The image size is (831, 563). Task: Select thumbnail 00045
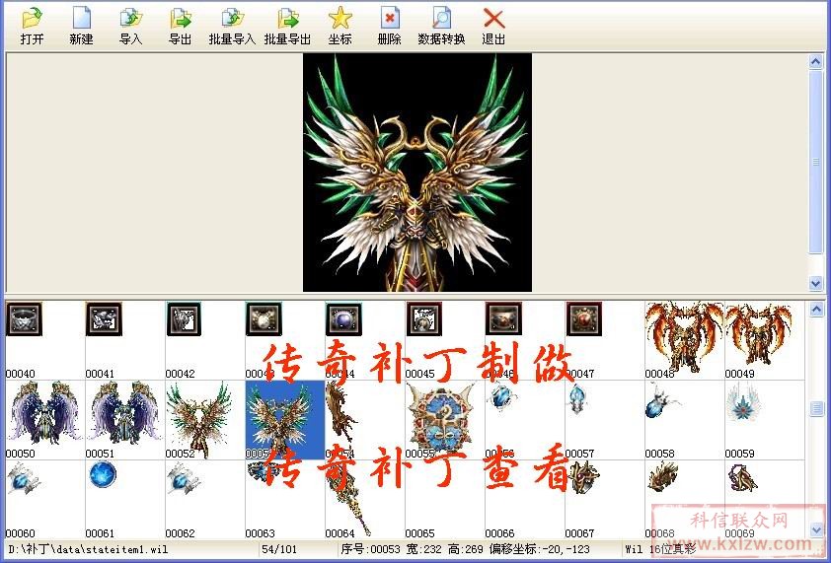coord(423,318)
